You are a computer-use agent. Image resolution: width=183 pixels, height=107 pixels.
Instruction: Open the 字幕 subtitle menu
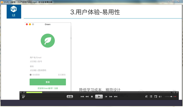(x=70, y=97)
